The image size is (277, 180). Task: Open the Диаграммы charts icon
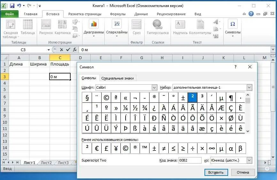(94, 28)
